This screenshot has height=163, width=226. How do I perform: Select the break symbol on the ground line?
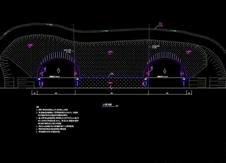coord(111,88)
